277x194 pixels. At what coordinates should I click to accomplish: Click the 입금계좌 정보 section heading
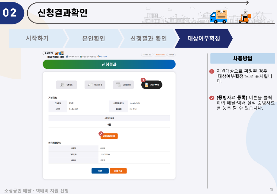pos(55,143)
